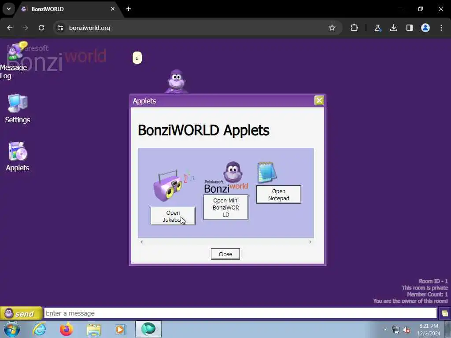The height and width of the screenshot is (338, 451).
Task: Open the Settings computer icon
Action: click(x=18, y=103)
